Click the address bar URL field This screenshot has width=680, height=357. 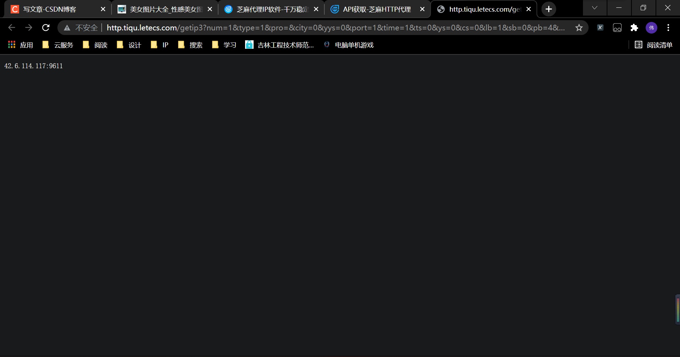pos(336,28)
